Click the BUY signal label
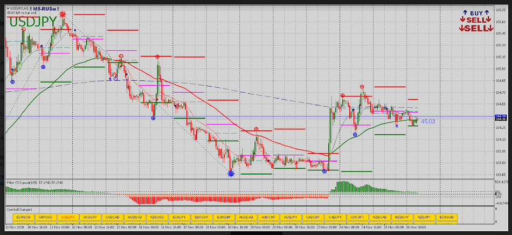Image resolution: width=512 pixels, height=235 pixels. pyautogui.click(x=476, y=13)
